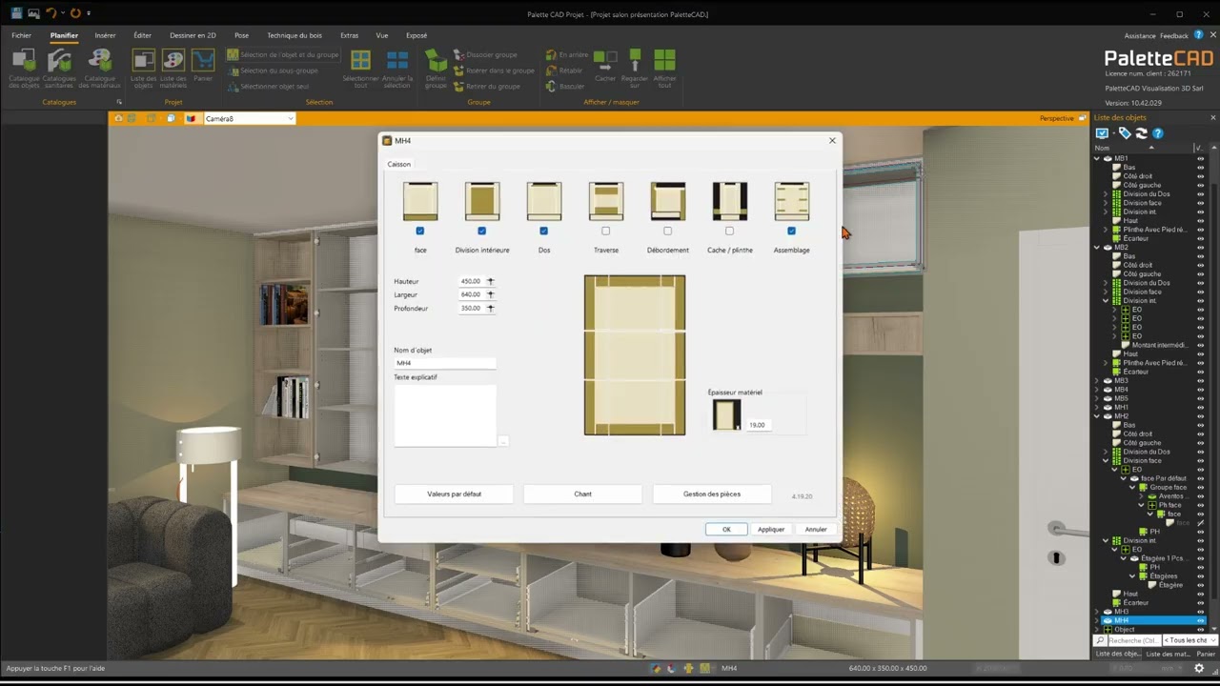Click the Afficher tout icon

click(664, 61)
